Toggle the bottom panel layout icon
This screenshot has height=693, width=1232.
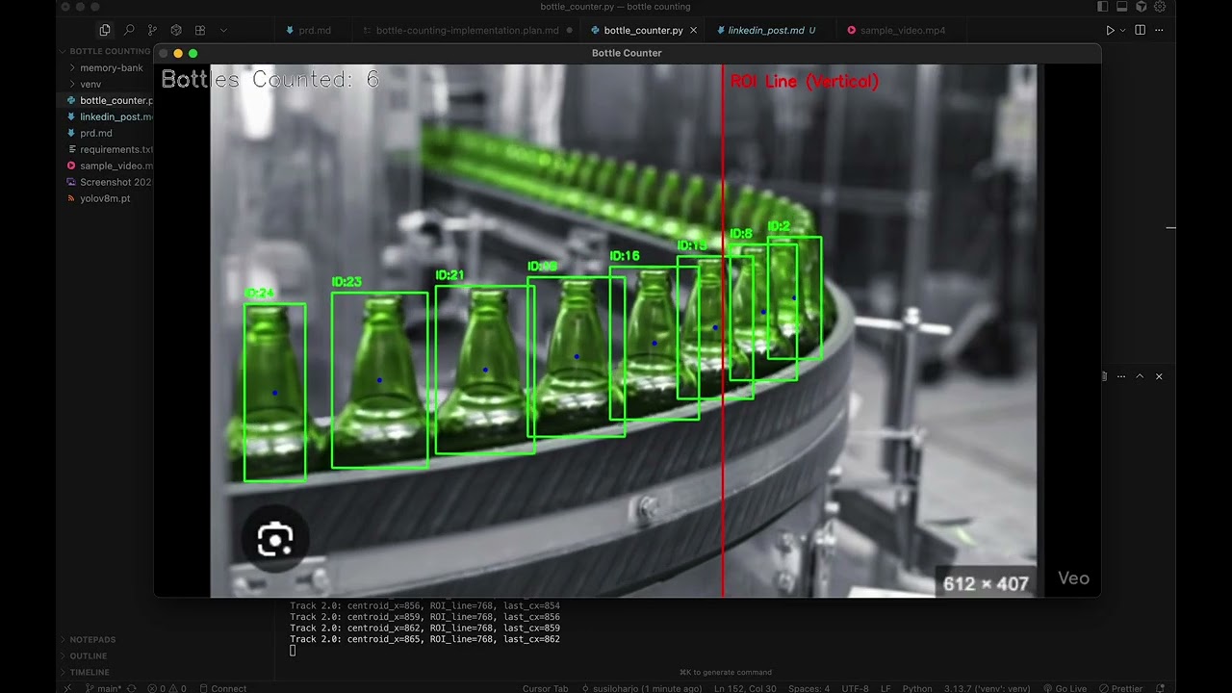pyautogui.click(x=1121, y=7)
